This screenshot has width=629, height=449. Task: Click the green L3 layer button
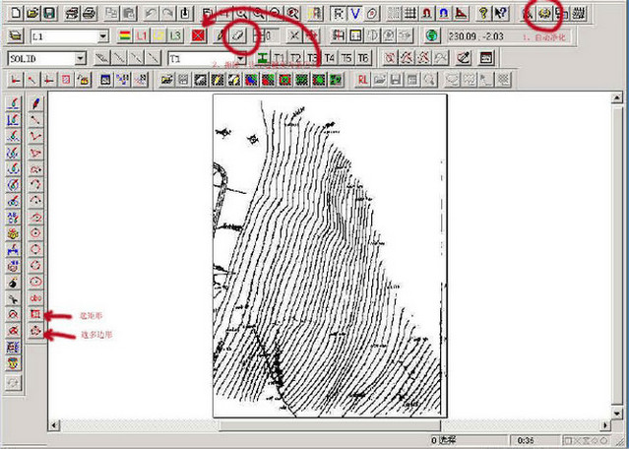point(175,36)
